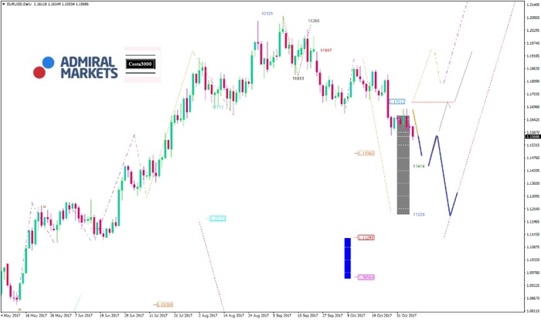Click the 5 Sep 2017 date label
The image size is (541, 320).
tap(283, 315)
